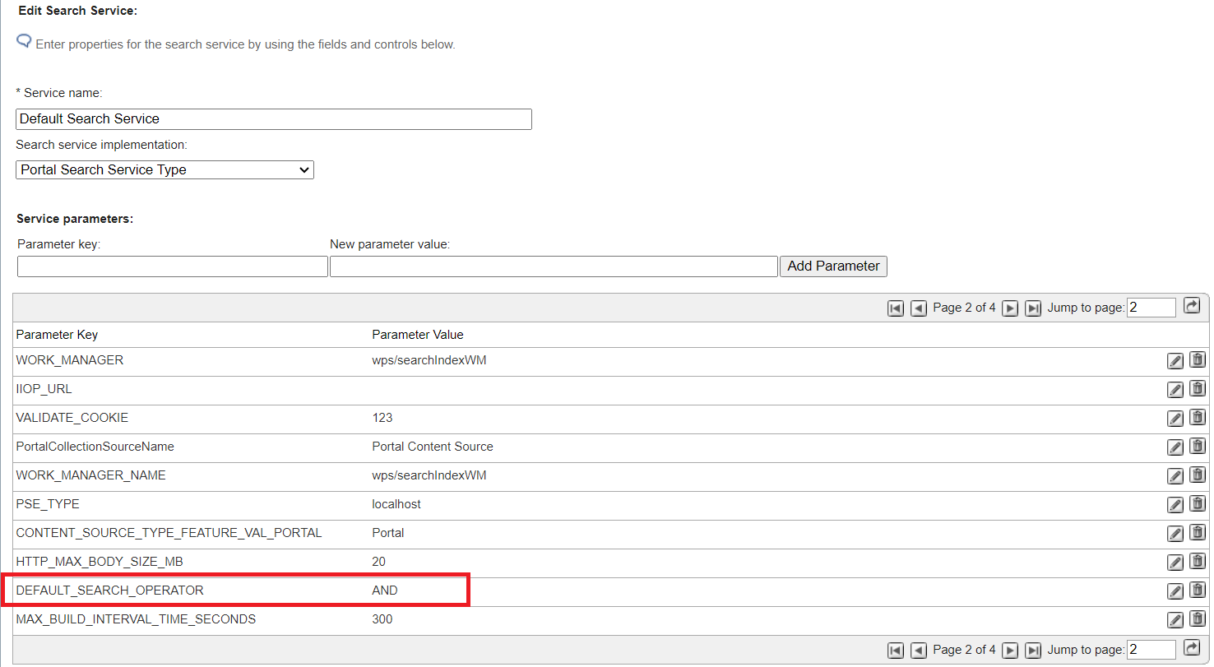Edit the DEFAULT_SEARCH_OPERATOR parameter

1175,591
